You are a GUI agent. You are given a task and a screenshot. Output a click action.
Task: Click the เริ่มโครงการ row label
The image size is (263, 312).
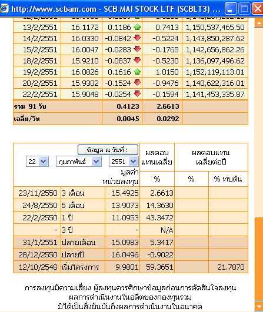point(80,267)
